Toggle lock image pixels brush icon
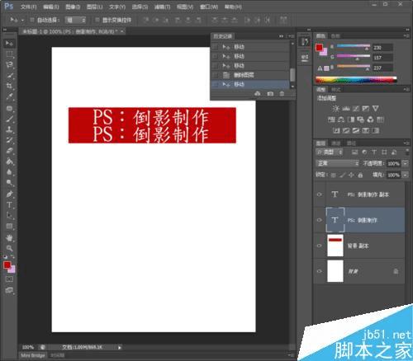This screenshot has width=413, height=361. point(342,175)
